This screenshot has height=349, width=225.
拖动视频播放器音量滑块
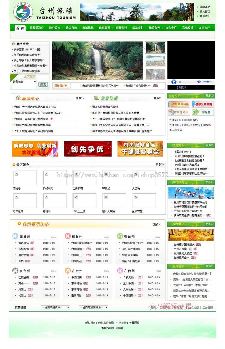(x=208, y=82)
